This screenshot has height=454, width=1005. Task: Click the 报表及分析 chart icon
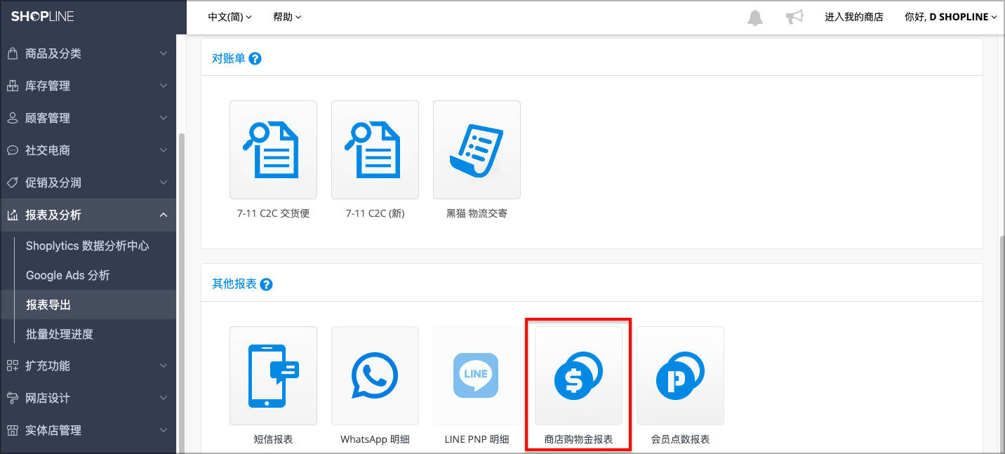[12, 215]
